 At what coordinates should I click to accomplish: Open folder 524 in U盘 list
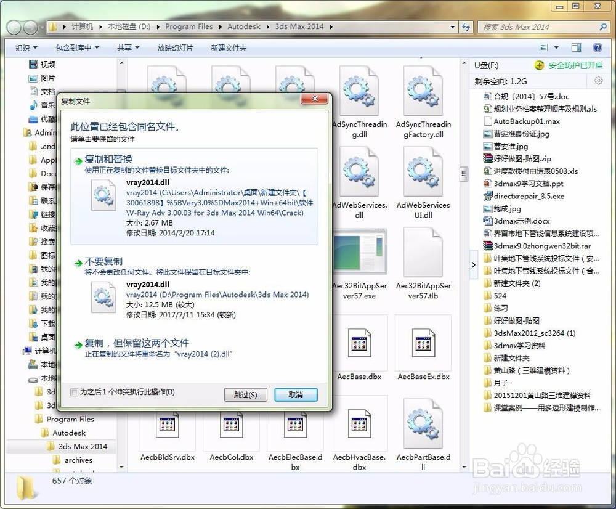tap(500, 296)
